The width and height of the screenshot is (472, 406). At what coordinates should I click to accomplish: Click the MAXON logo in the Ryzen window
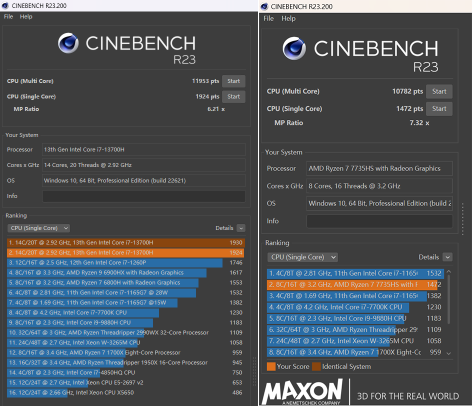302,391
